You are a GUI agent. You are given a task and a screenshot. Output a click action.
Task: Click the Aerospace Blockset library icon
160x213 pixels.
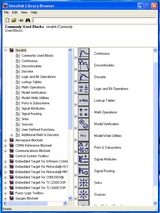[11, 140]
